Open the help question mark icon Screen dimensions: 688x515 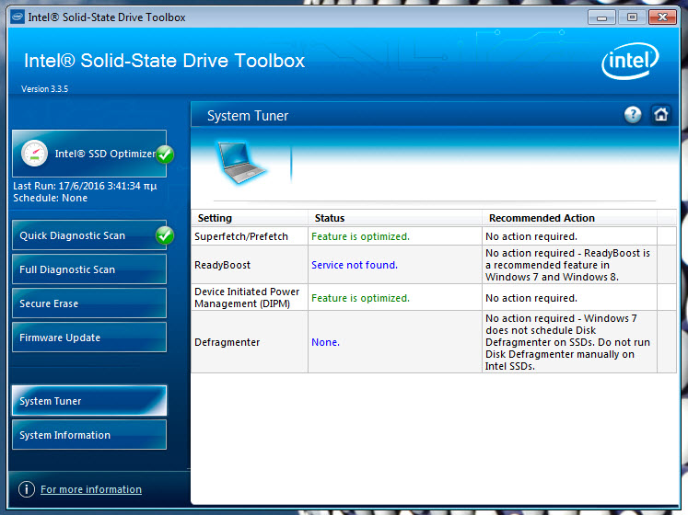(x=632, y=115)
